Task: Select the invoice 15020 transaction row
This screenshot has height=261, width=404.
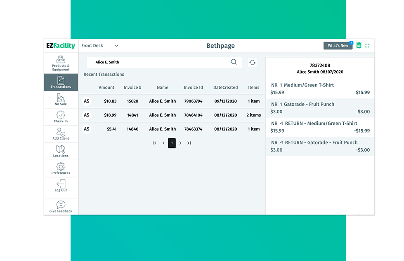Action: click(x=172, y=101)
